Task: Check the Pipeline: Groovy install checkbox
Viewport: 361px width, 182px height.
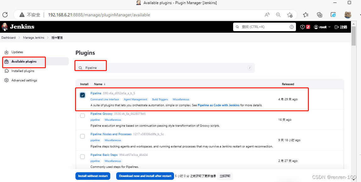Action: tap(82, 116)
